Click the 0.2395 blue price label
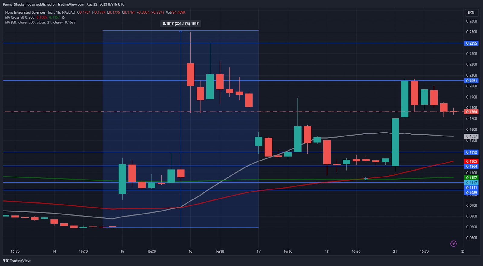Viewport: 483px width, 266px height. click(471, 43)
